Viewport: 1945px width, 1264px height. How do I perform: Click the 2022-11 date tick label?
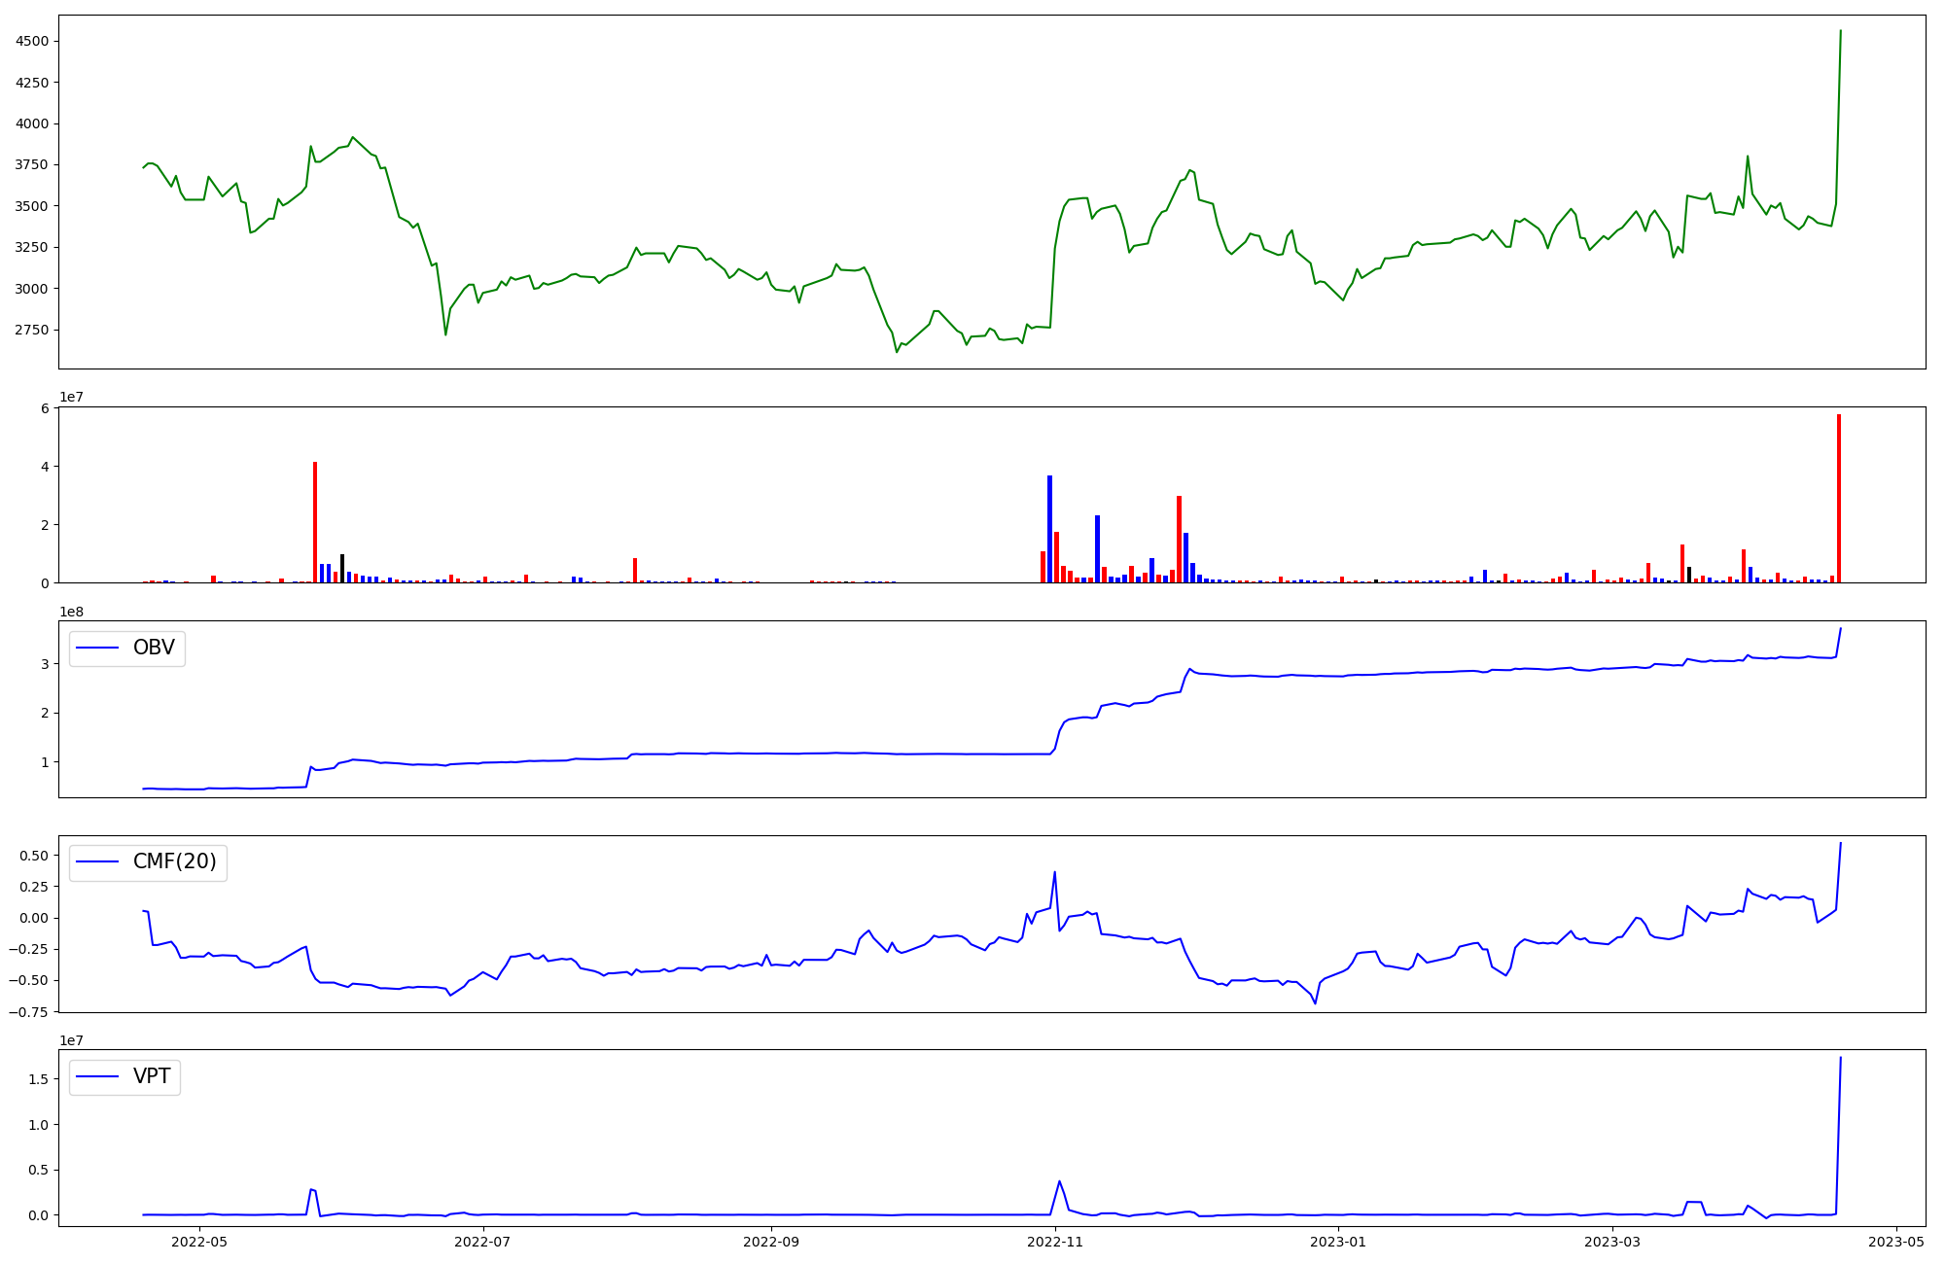coord(1054,1242)
